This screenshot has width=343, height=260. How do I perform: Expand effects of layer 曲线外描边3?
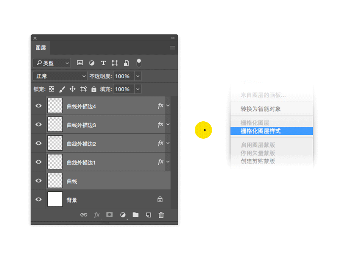pos(168,124)
